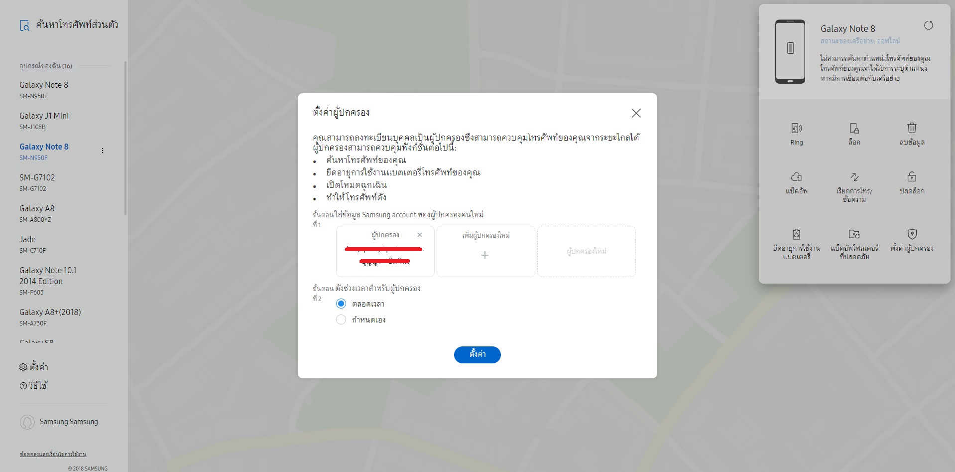Click Extend battery life (ยืดอายุการใช้งานแบตเตอรี่) icon

796,234
